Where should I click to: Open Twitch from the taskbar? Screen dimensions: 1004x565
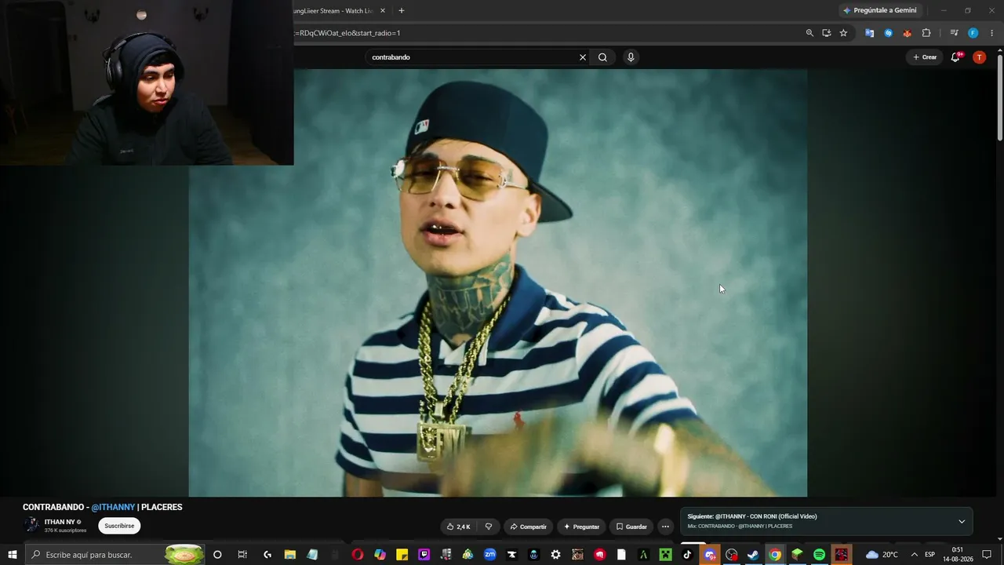point(424,555)
